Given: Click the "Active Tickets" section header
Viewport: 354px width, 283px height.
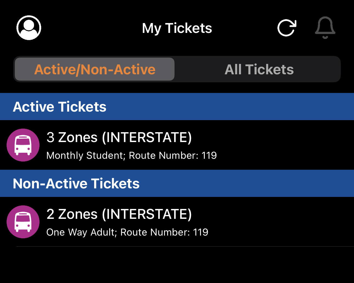Looking at the screenshot, I should 60,107.
